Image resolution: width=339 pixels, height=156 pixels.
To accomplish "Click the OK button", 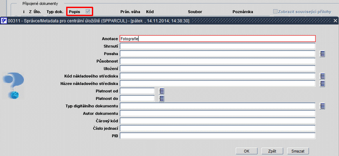I will pos(247,151).
